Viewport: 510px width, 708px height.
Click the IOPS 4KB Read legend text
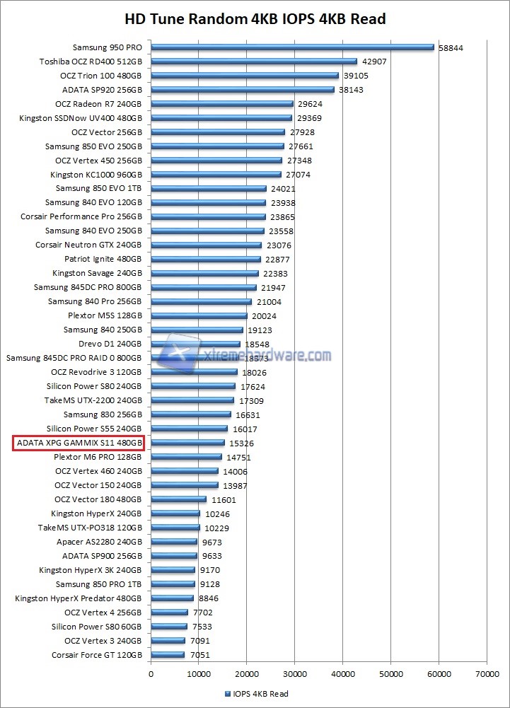pyautogui.click(x=261, y=694)
